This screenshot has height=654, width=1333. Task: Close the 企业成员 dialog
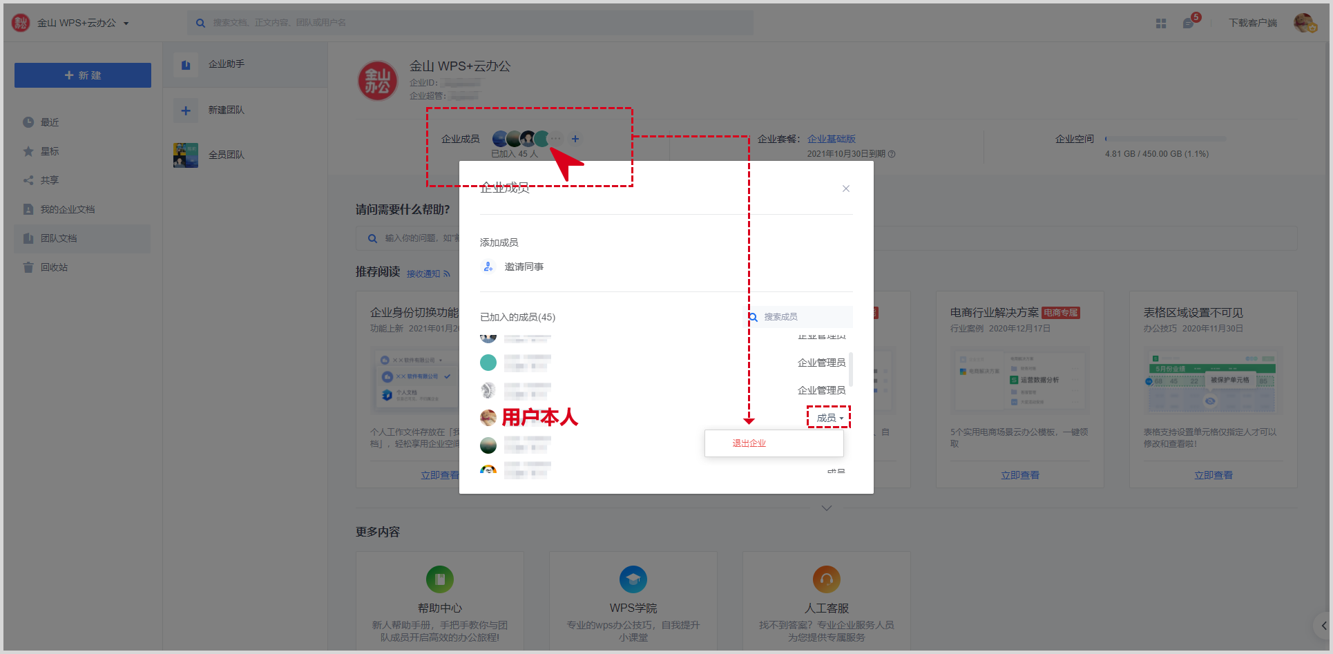click(846, 189)
